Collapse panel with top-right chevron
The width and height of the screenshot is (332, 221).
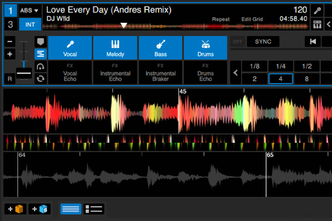click(x=329, y=24)
